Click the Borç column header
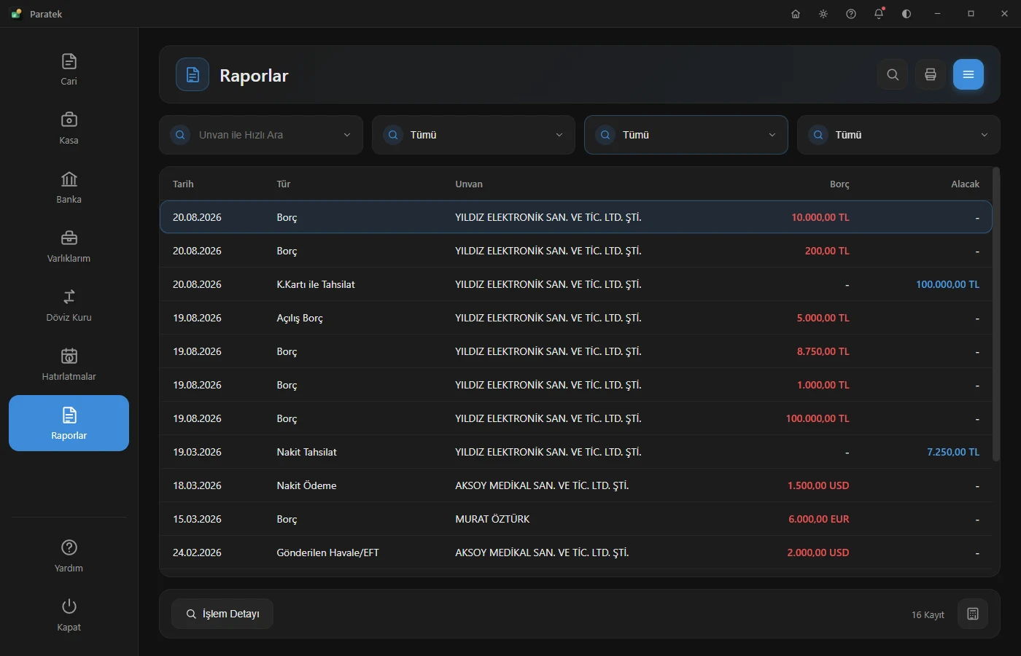 pos(839,184)
